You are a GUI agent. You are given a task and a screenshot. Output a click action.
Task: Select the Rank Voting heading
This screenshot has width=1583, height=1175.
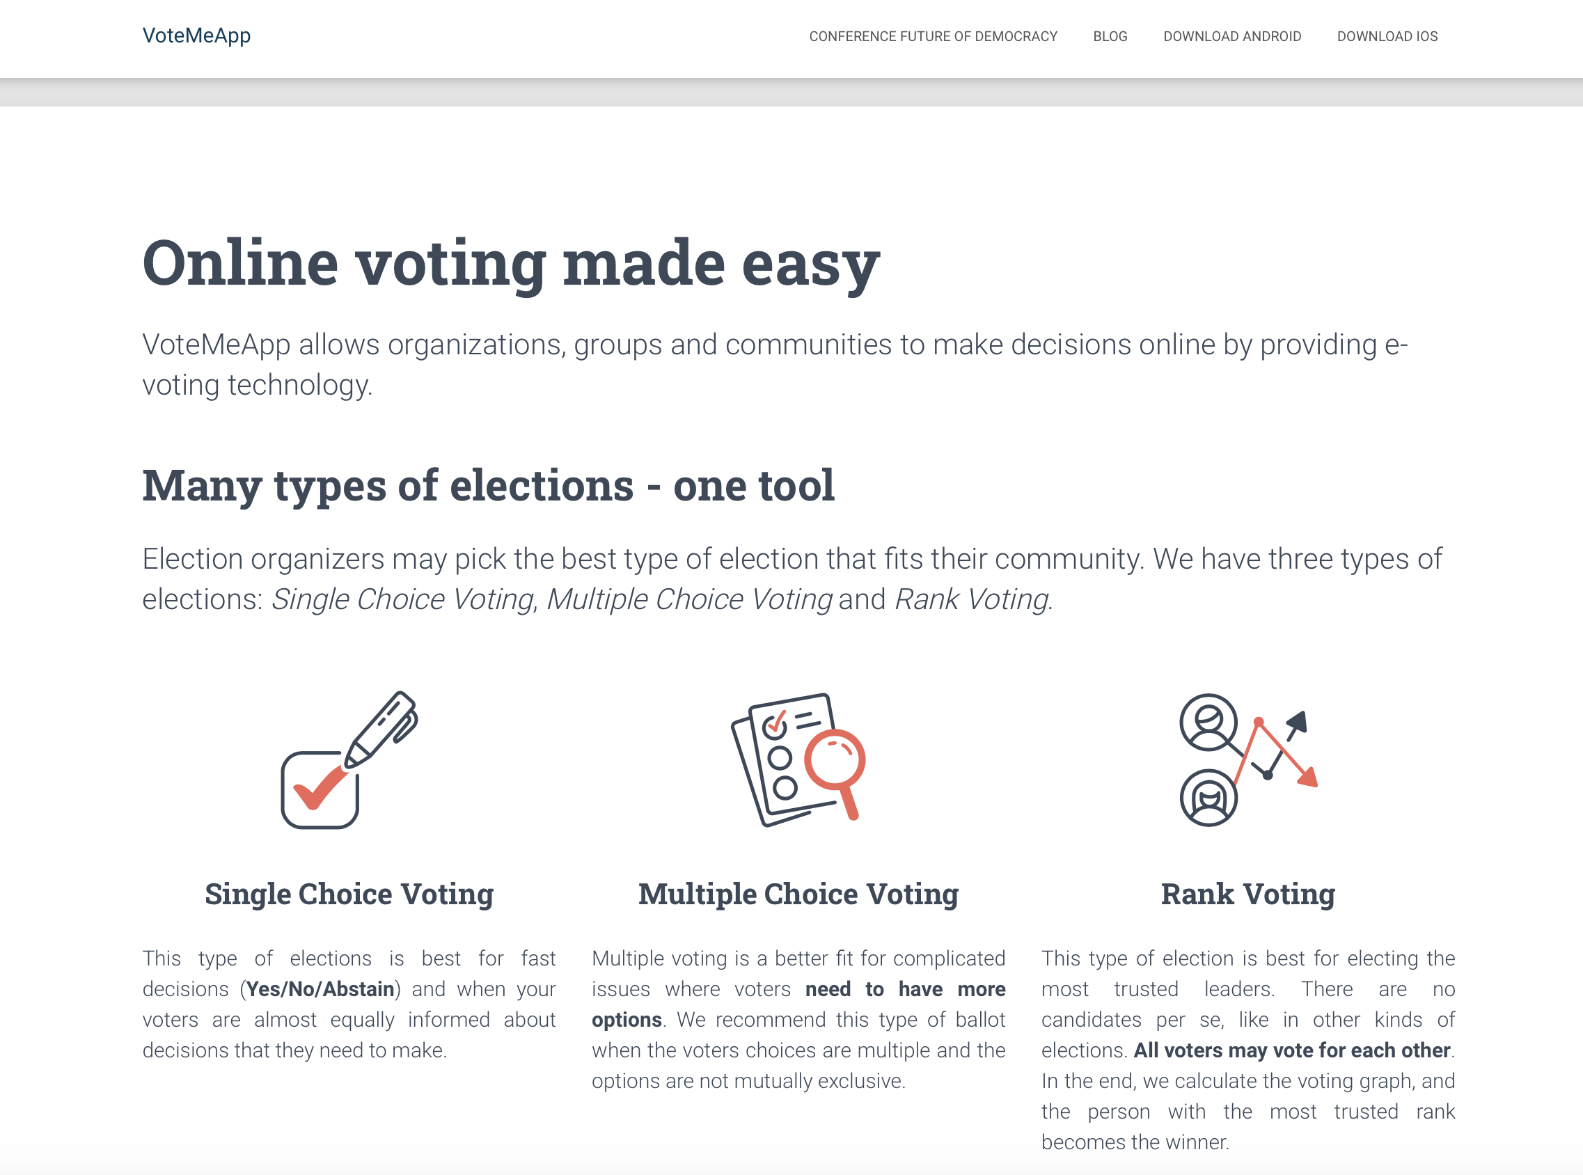coord(1248,894)
